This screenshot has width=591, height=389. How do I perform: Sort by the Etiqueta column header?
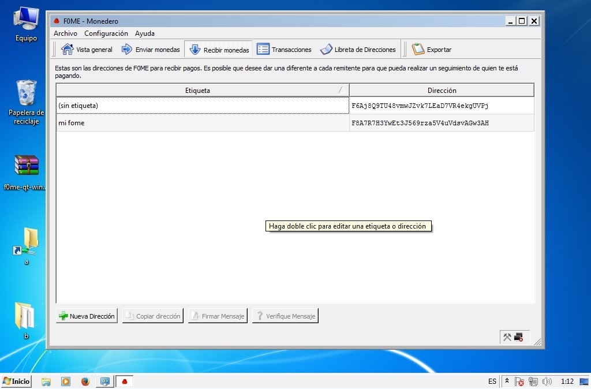tap(203, 90)
